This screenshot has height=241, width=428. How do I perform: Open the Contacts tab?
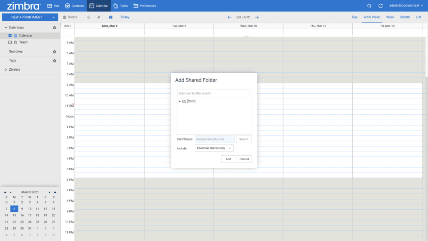[74, 6]
